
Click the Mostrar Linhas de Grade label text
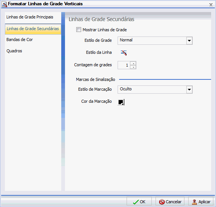(x=104, y=30)
